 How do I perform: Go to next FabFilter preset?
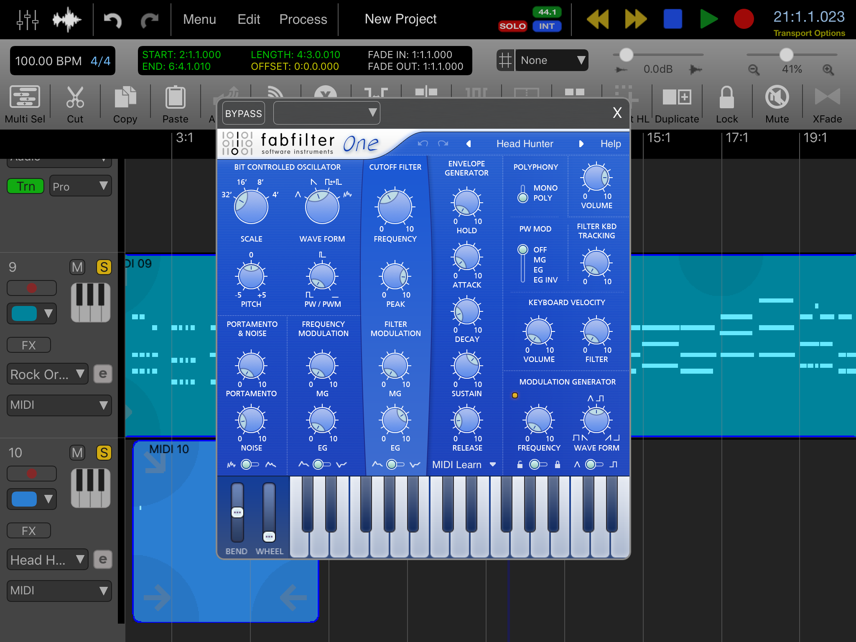click(x=581, y=144)
